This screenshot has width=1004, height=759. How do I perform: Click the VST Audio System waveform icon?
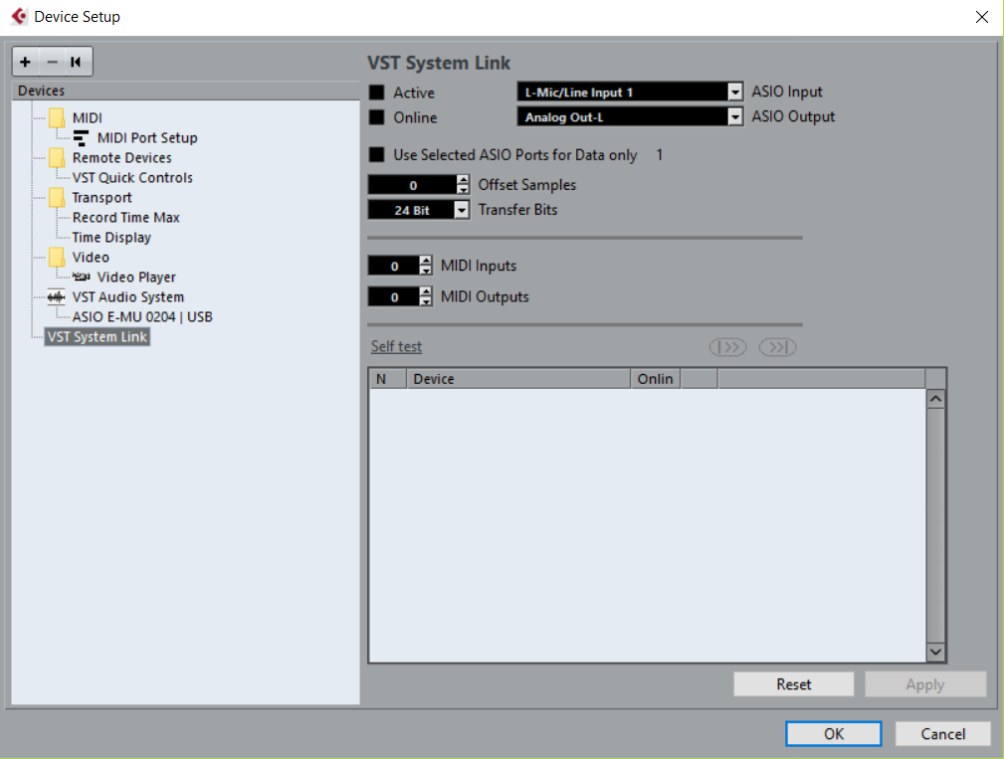pyautogui.click(x=57, y=297)
